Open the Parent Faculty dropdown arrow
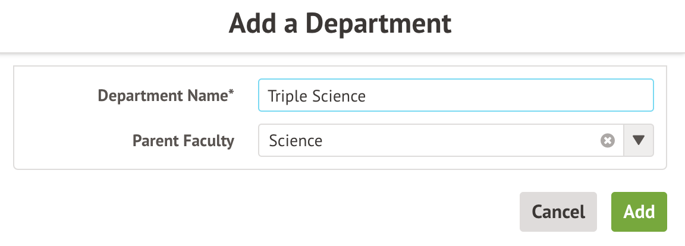This screenshot has width=685, height=246. pyautogui.click(x=639, y=141)
